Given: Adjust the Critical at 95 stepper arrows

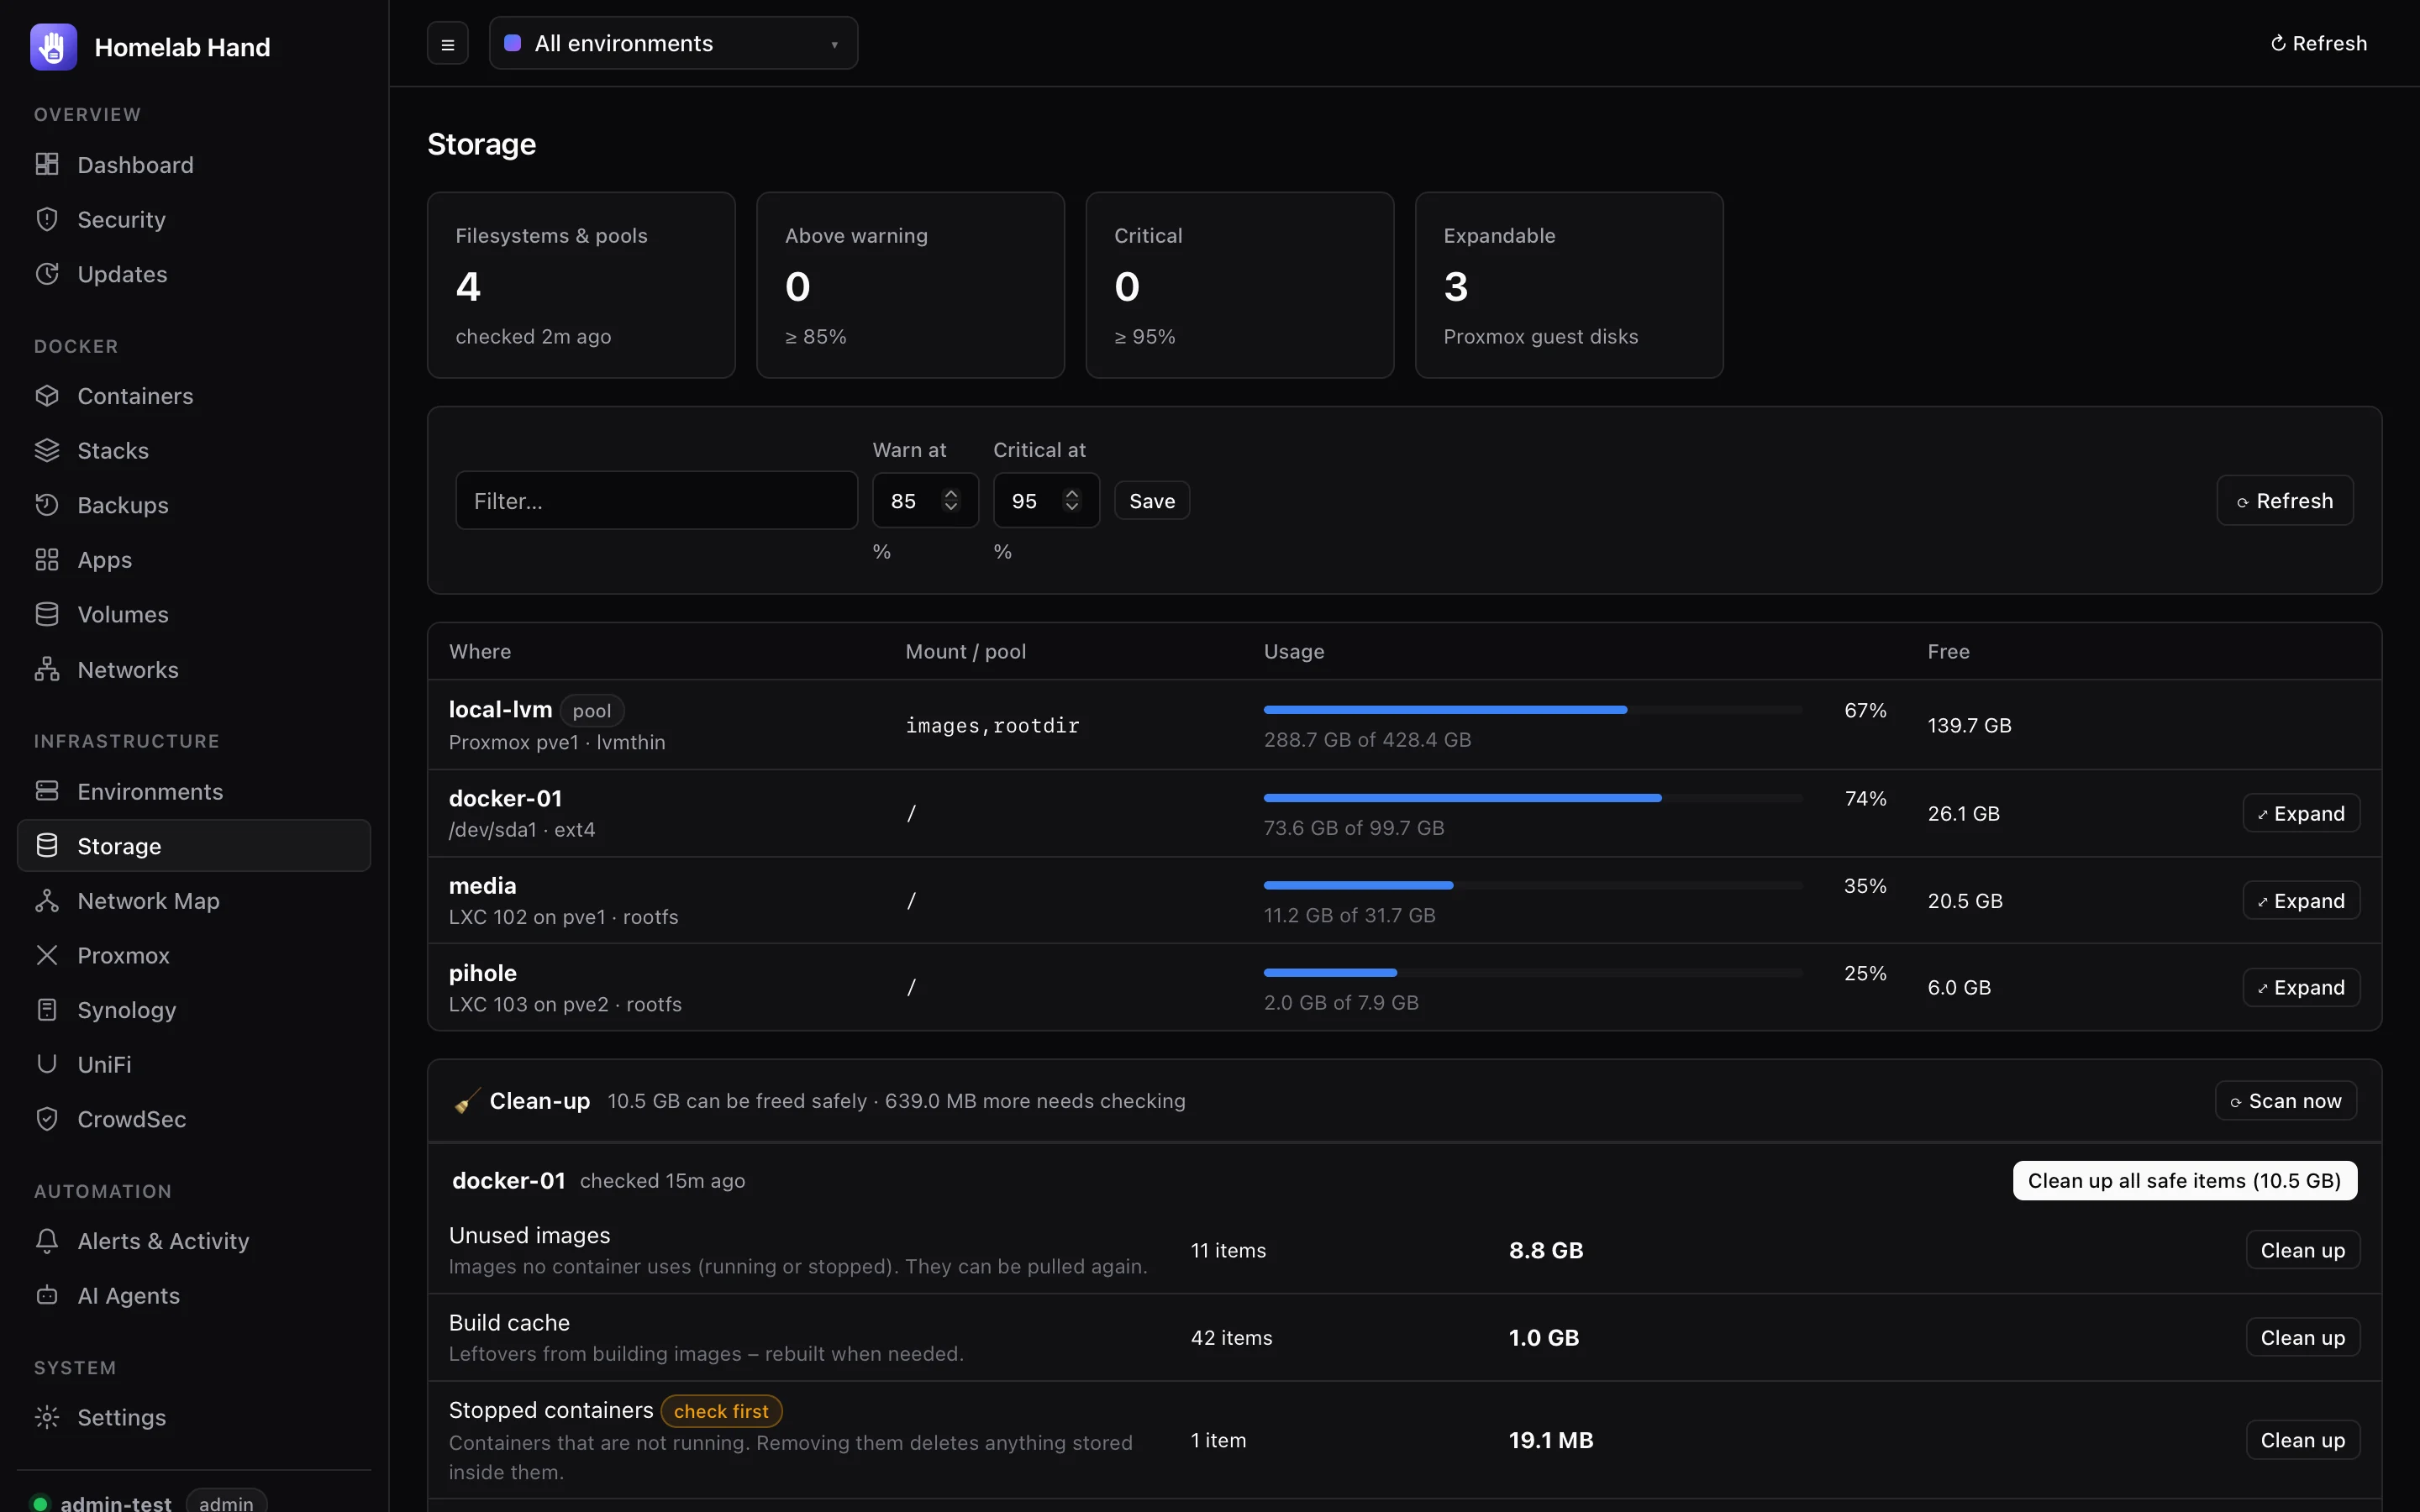Looking at the screenshot, I should click(1072, 500).
